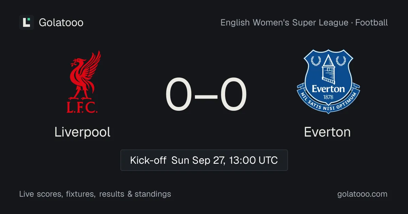Viewport: 408px width, 214px height.
Task: Click the Golatooo logo icon
Action: (27, 22)
